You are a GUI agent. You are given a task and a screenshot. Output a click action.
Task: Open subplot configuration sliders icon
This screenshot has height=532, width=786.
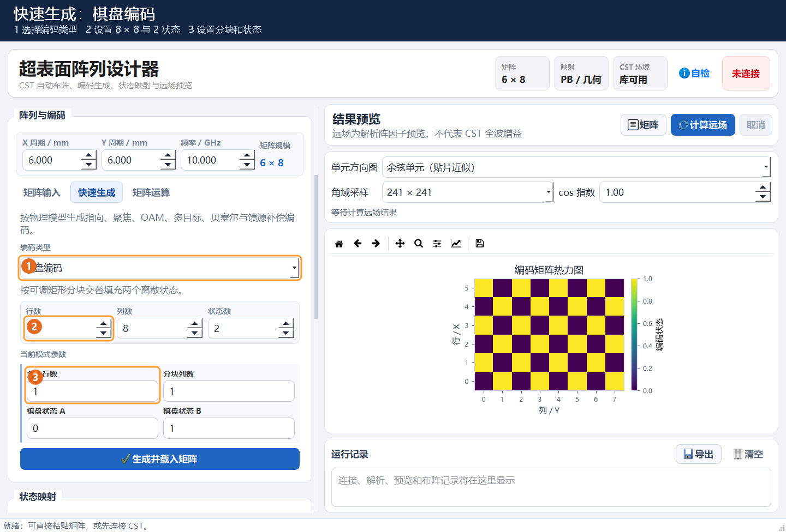pyautogui.click(x=437, y=244)
